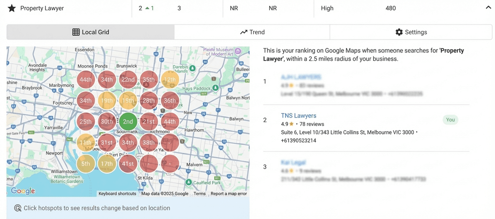This screenshot has height=219, width=495.
Task: Click the Property Lawyer keyword name
Action: [x=42, y=8]
